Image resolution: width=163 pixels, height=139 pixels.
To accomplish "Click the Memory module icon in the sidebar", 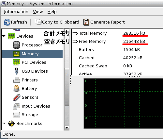I will (17, 54).
